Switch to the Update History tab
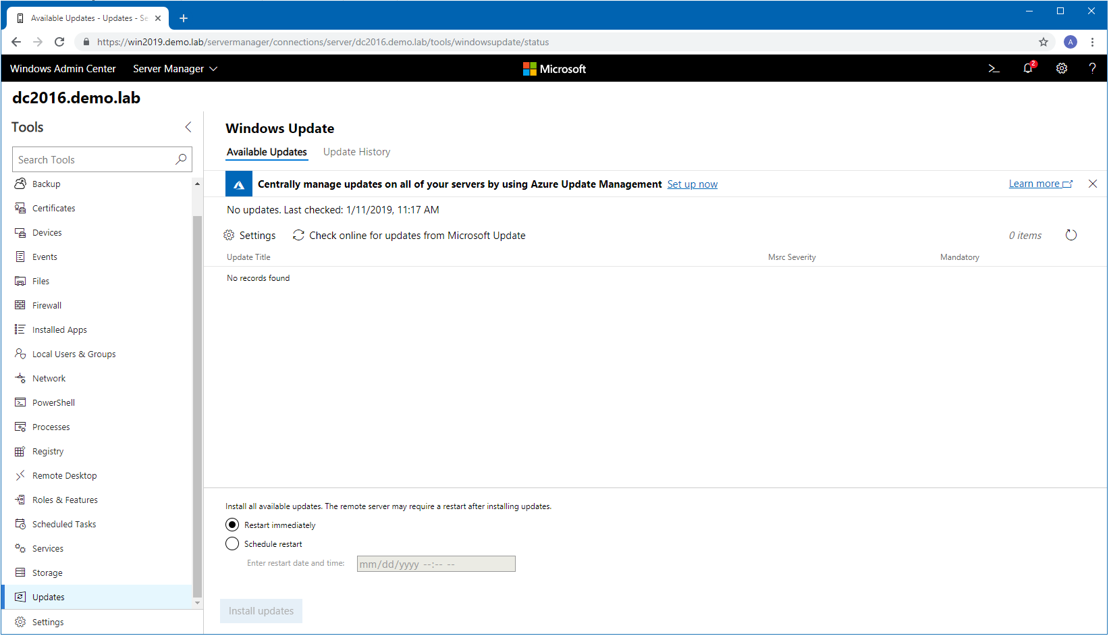This screenshot has width=1109, height=636. coord(356,152)
